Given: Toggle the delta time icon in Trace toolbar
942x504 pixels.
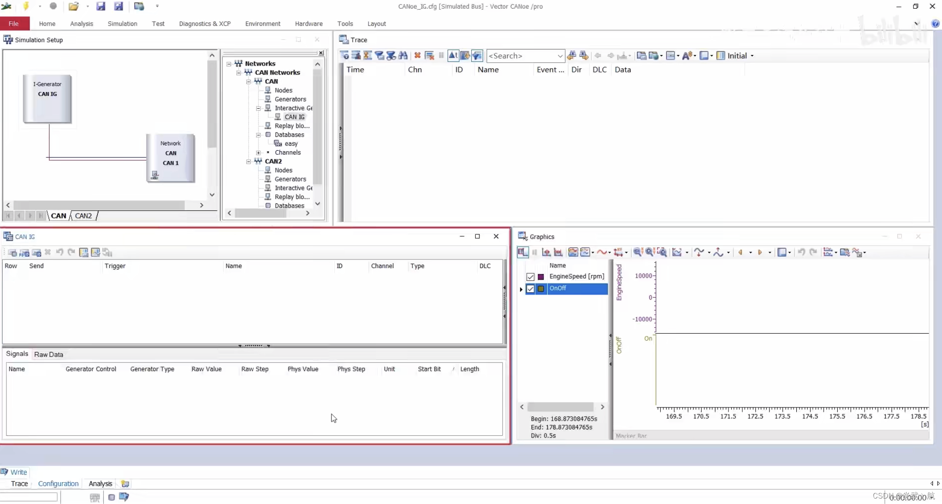Looking at the screenshot, I should (x=453, y=56).
